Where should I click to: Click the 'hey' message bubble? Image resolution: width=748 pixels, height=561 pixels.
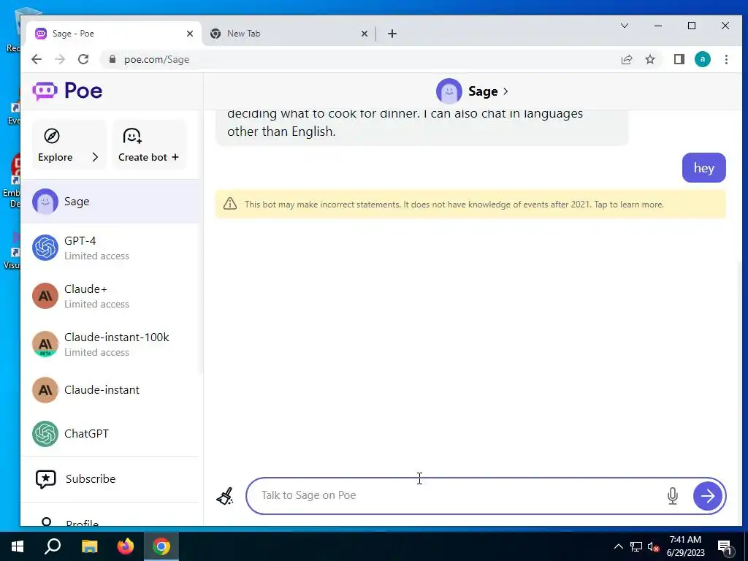(703, 167)
